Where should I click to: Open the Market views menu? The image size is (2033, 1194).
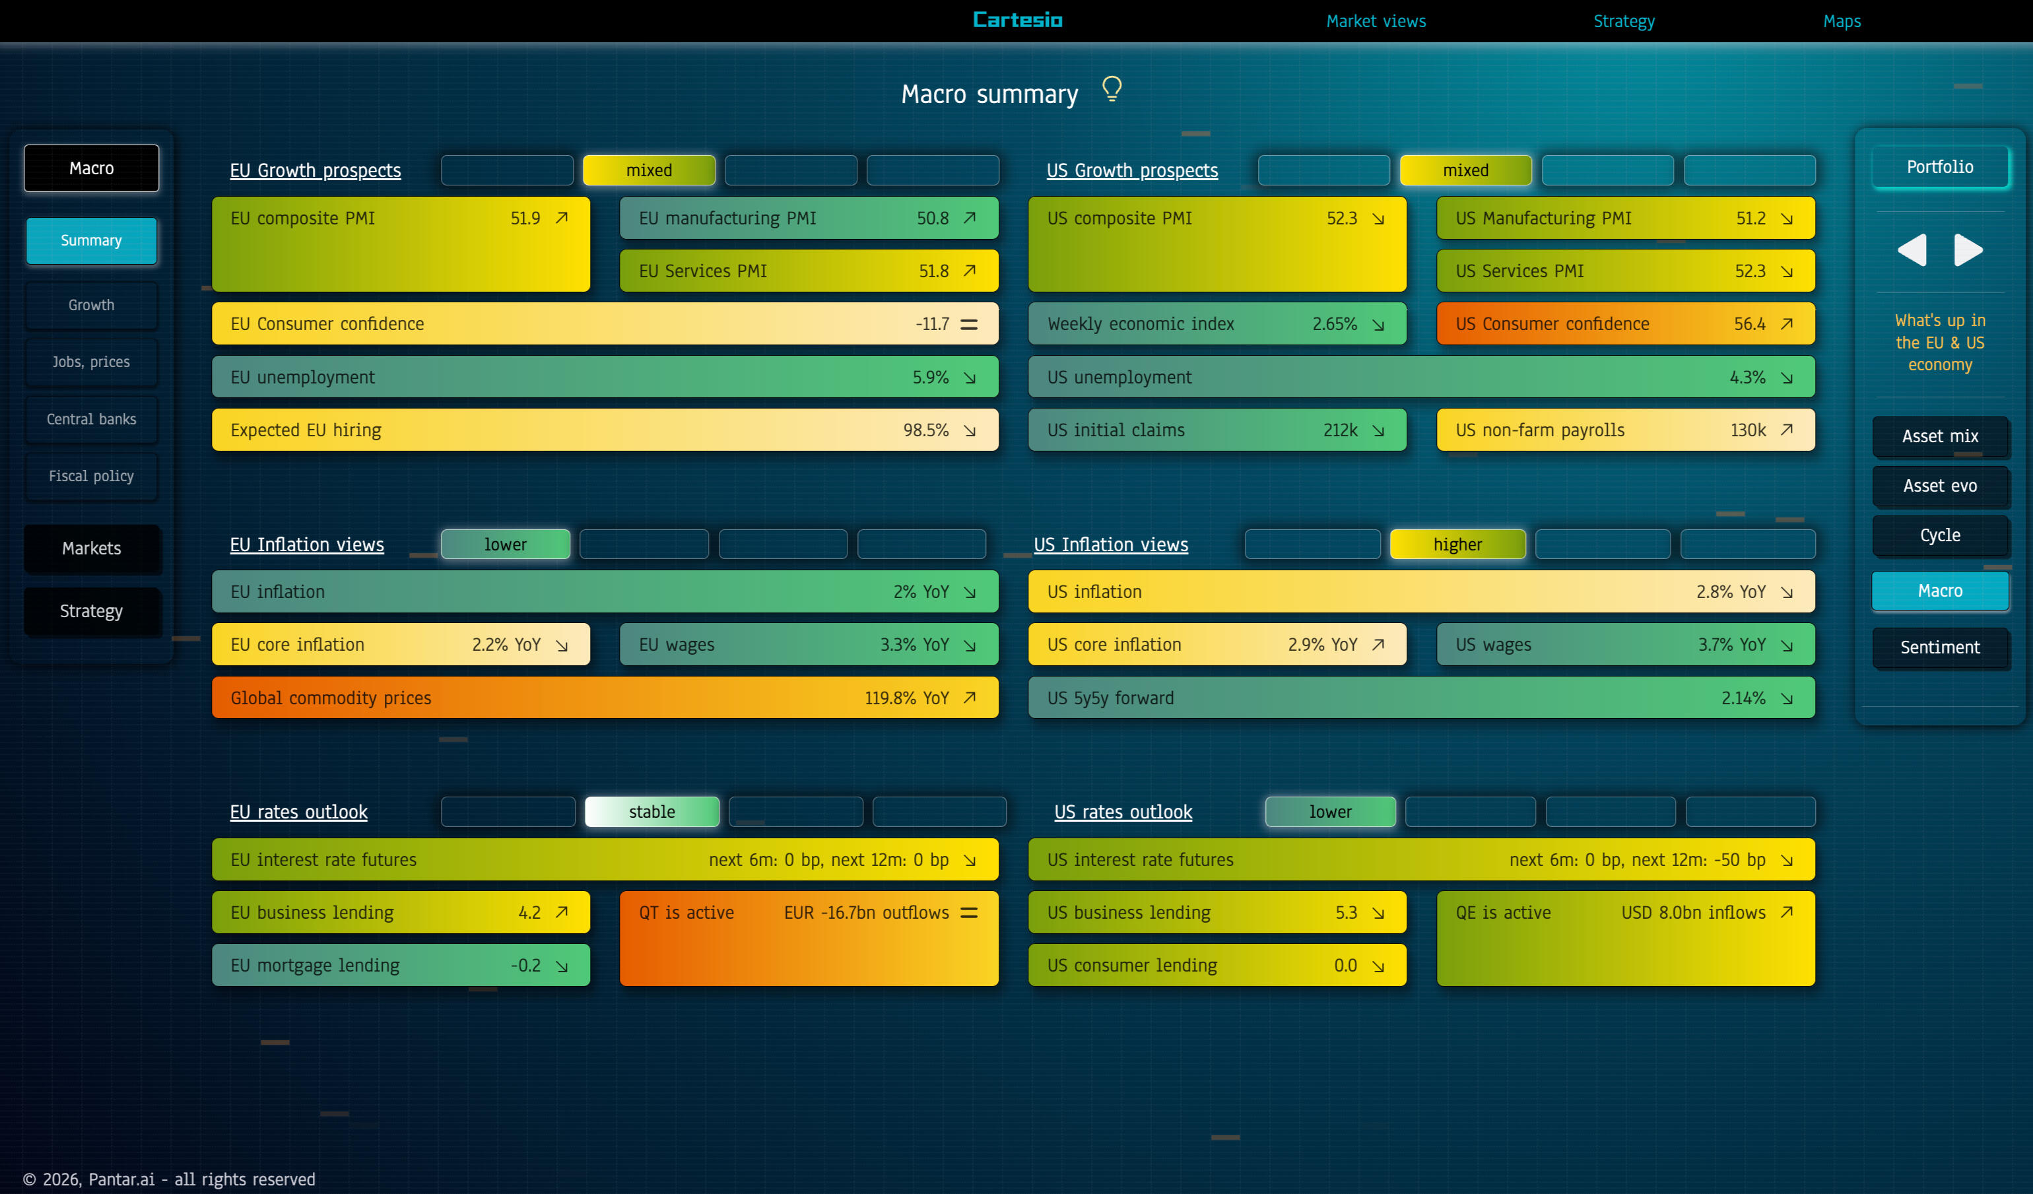[1376, 21]
